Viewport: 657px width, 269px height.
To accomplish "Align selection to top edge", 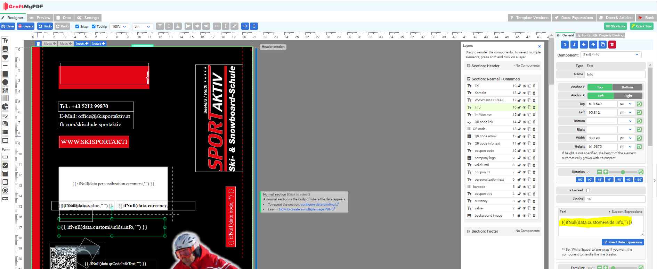I will coord(160,26).
